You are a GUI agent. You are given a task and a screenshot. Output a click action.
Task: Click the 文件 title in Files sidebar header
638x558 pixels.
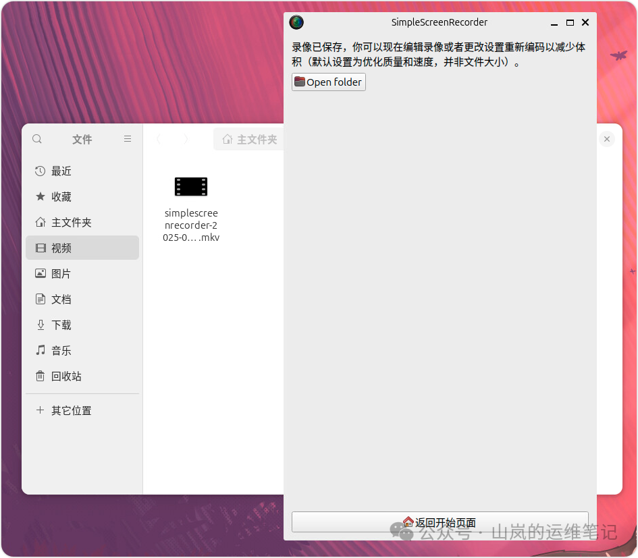pos(82,140)
